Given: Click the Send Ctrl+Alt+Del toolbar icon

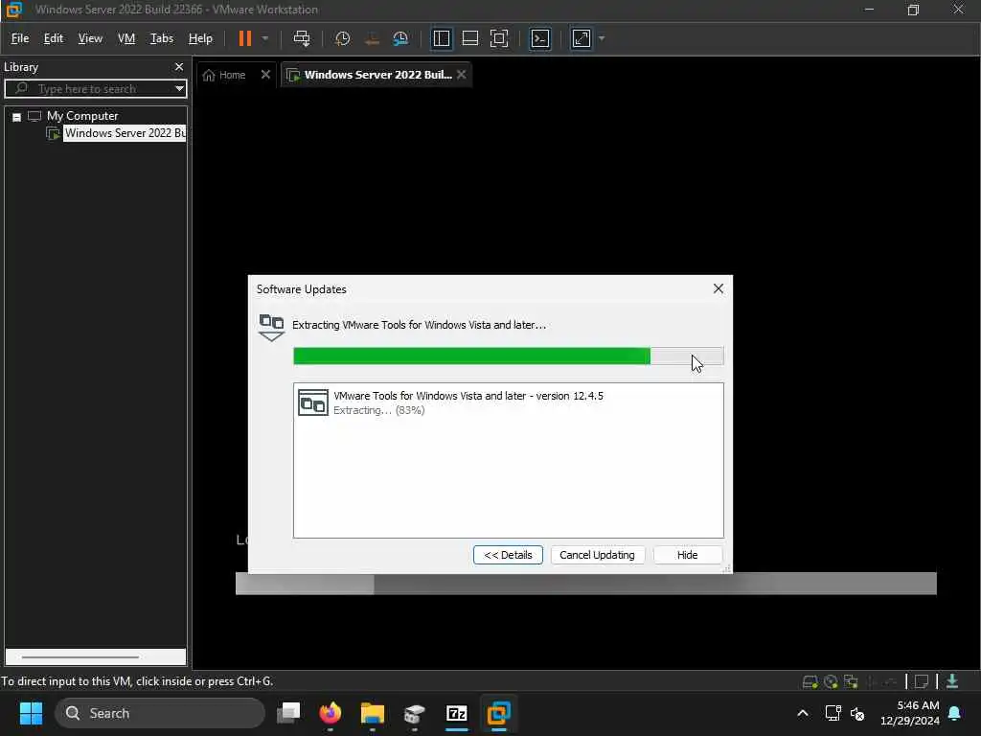Looking at the screenshot, I should tap(302, 38).
